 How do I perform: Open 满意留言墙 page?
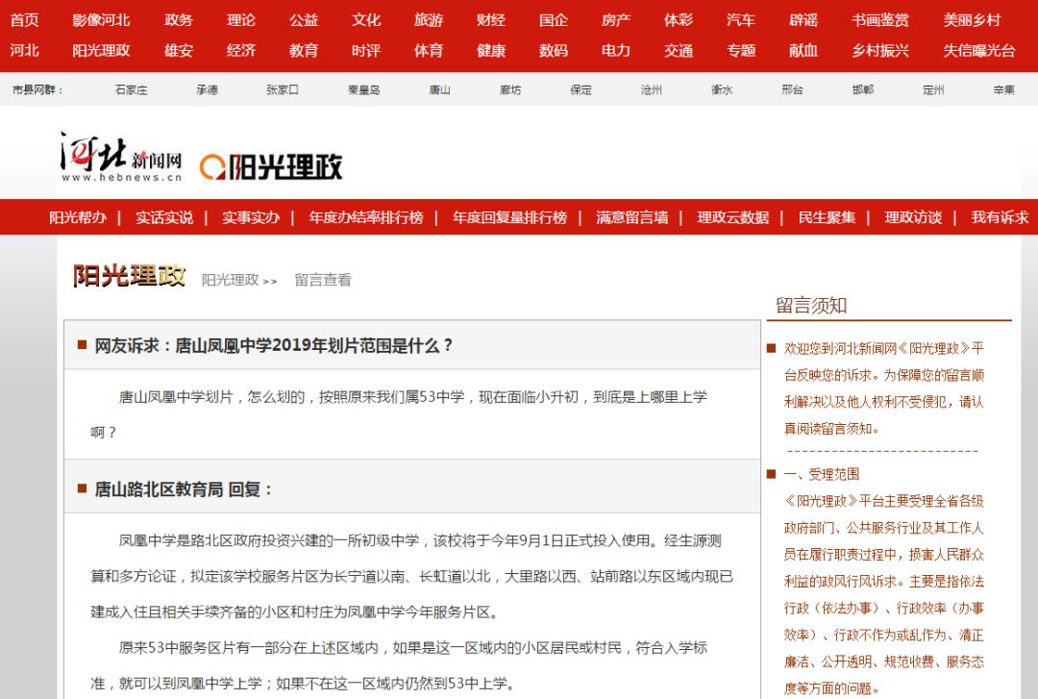[x=631, y=217]
